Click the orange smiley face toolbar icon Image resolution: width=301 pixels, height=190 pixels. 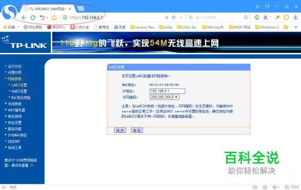(286, 17)
